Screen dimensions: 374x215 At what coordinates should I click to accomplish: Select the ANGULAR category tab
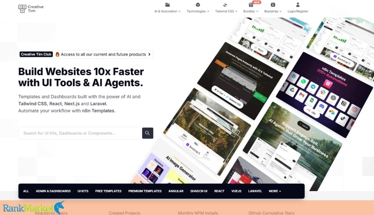(176, 191)
